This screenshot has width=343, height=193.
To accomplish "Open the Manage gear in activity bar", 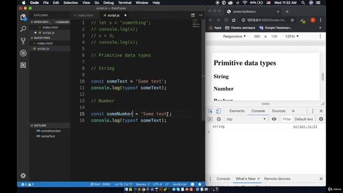I will click(x=23, y=175).
